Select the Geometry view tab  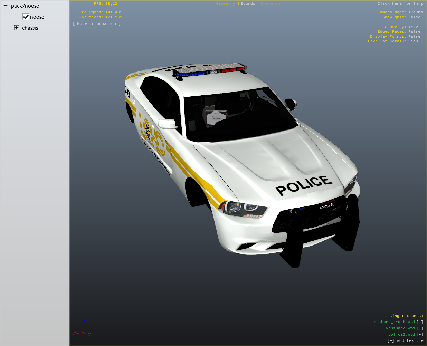(225, 4)
